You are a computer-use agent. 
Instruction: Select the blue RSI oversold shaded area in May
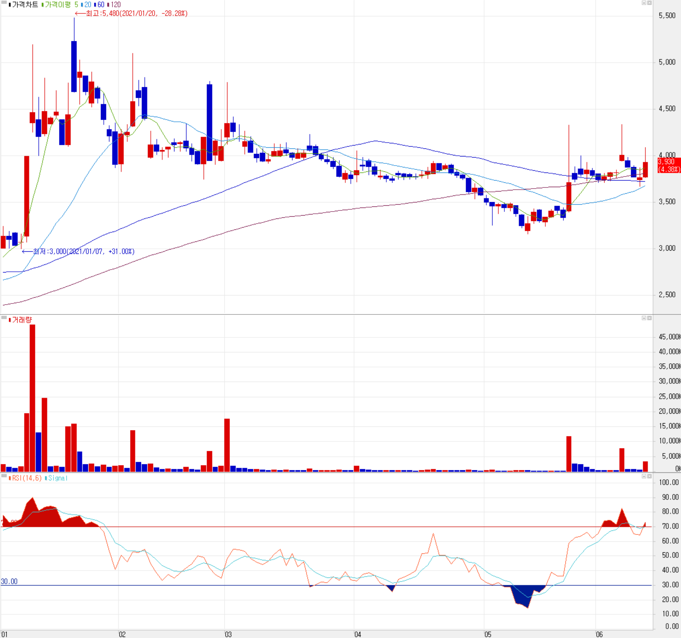pos(525,595)
